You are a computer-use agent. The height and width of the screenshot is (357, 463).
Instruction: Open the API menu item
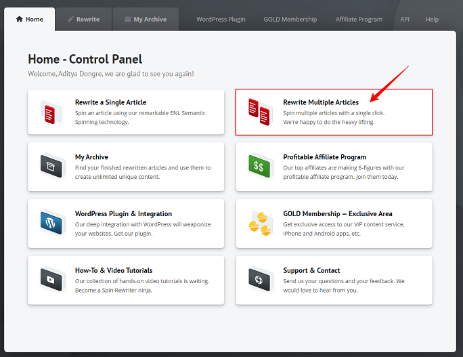(405, 19)
